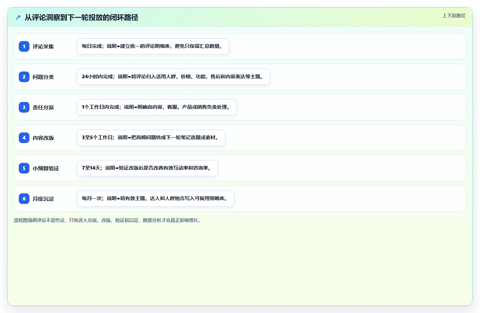Viewport: 480px width, 313px height.
Task: Click the arrow icon beside the panel title
Action: point(18,18)
